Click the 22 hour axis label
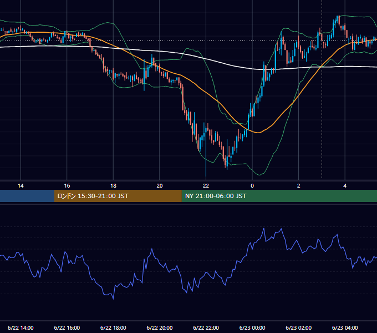Image resolution: width=377 pixels, height=333 pixels. 206,186
